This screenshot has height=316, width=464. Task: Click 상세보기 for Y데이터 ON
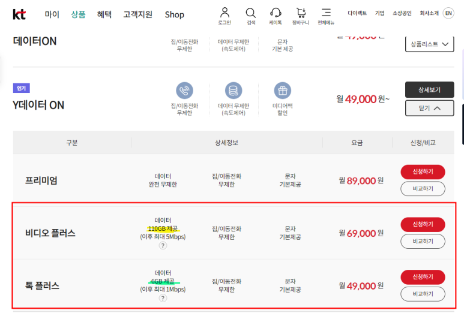coord(429,89)
